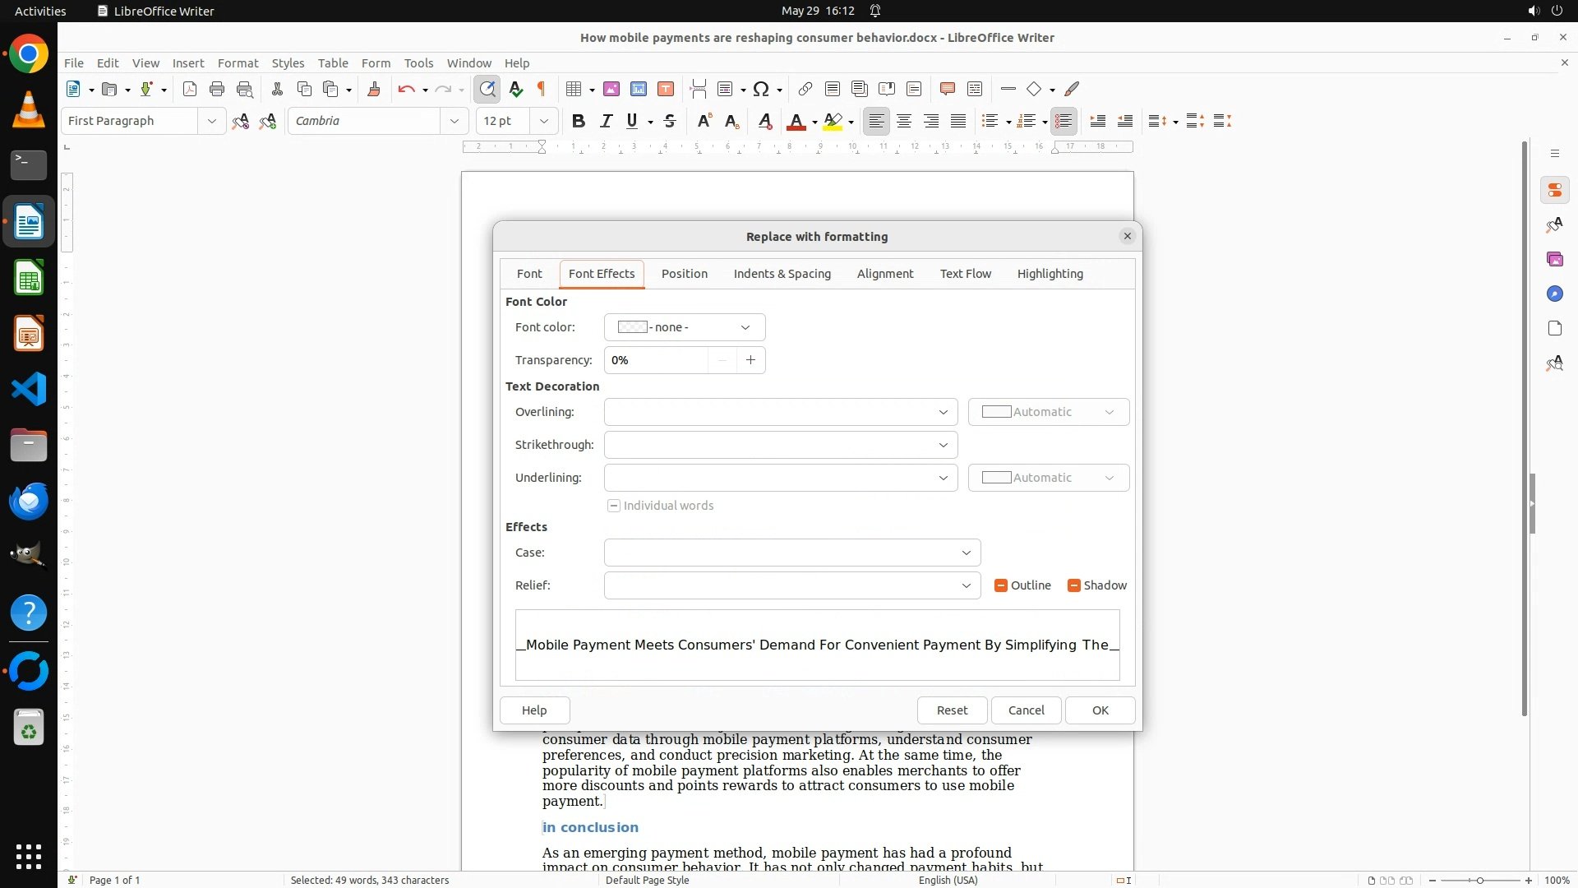Toggle the Individual words checkbox
This screenshot has height=888, width=1578.
[x=614, y=506]
